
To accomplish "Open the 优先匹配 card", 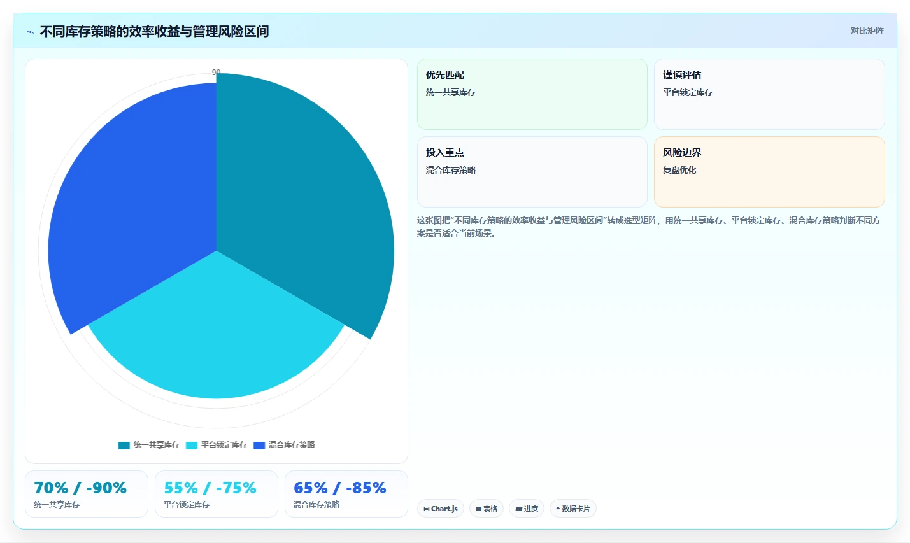I will point(532,94).
